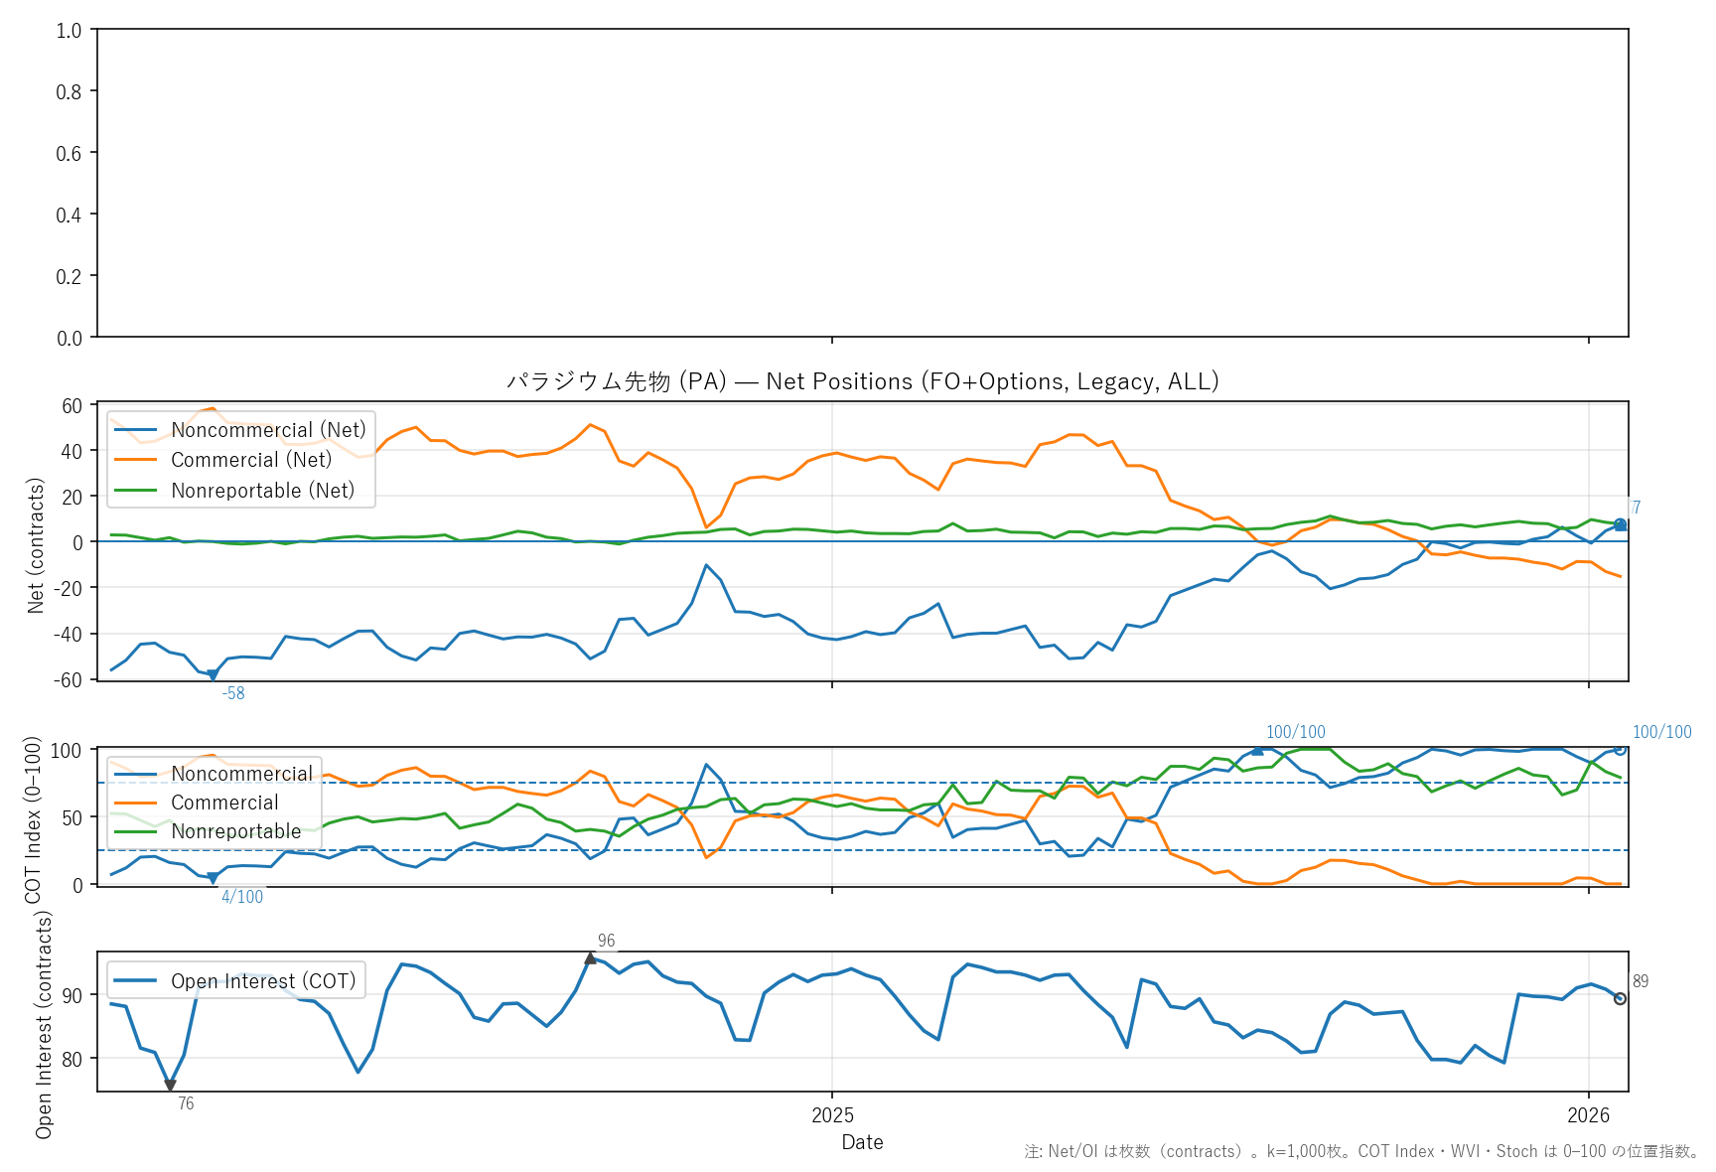Click the 2025 x-axis tick label
This screenshot has width=1716, height=1172.
coord(832,1115)
